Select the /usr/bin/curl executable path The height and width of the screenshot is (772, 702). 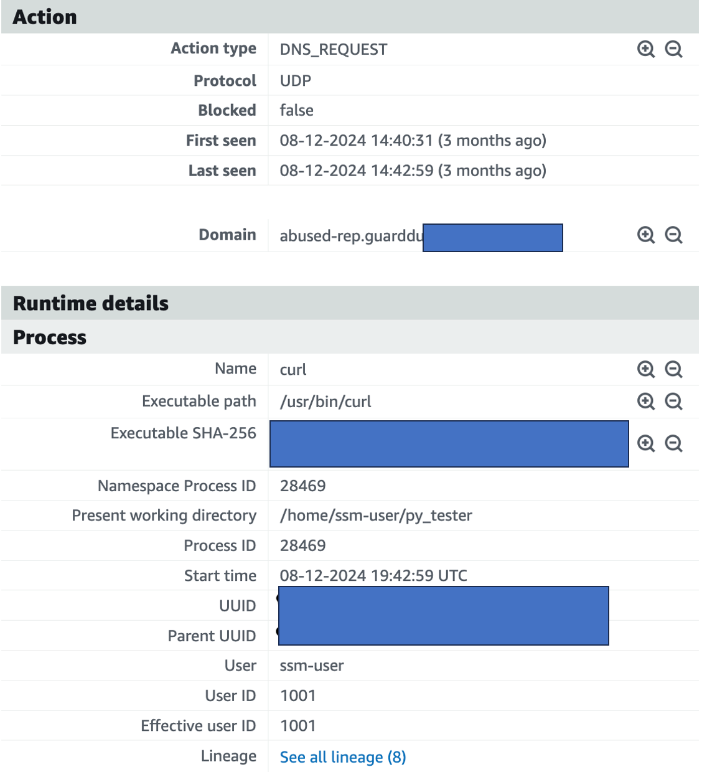tap(325, 402)
